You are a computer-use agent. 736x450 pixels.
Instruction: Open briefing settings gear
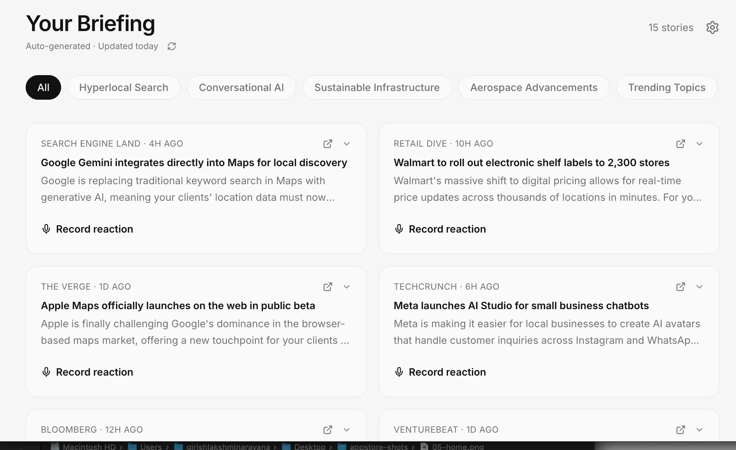point(712,27)
